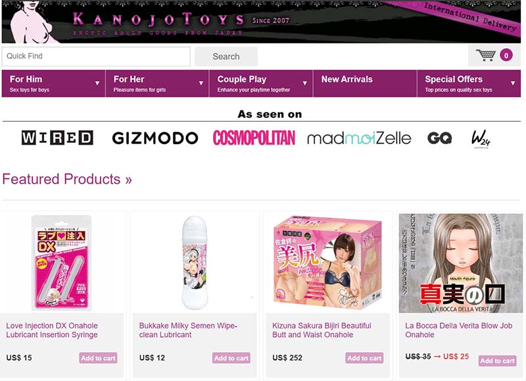Expand the Special Offers dropdown arrow

513,84
